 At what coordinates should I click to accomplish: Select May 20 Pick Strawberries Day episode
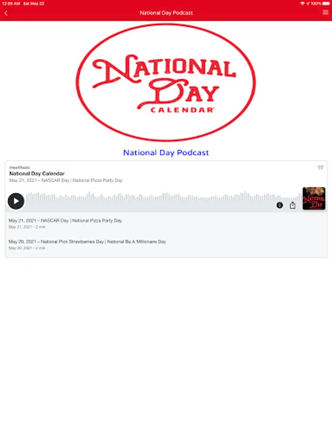(x=166, y=244)
